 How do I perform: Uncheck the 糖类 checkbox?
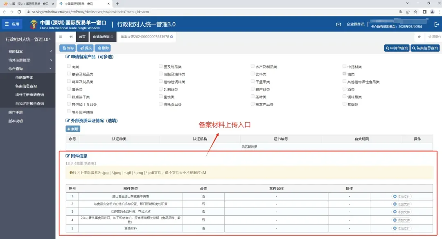[344, 73]
